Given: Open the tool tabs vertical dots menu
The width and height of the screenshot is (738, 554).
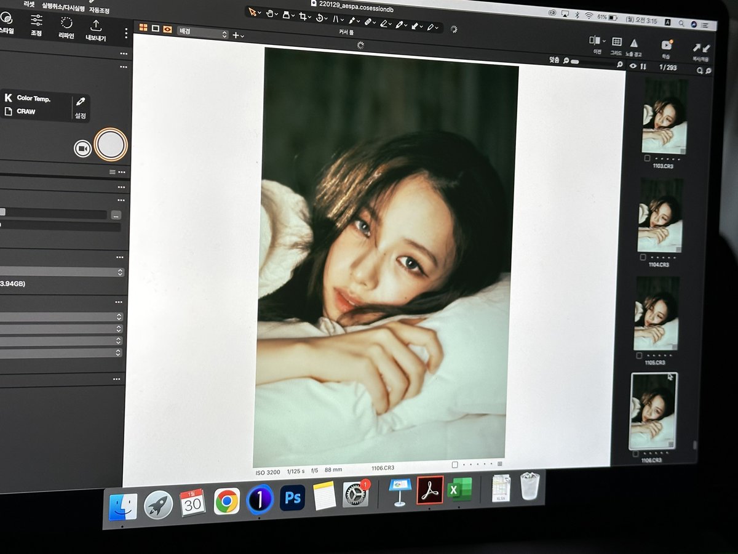Looking at the screenshot, I should 126,33.
